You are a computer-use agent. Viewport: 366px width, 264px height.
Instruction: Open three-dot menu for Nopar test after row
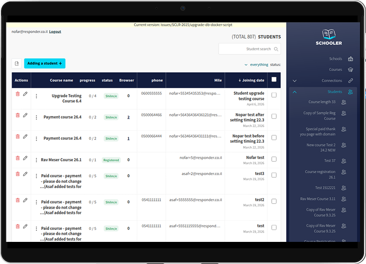[x=36, y=117]
